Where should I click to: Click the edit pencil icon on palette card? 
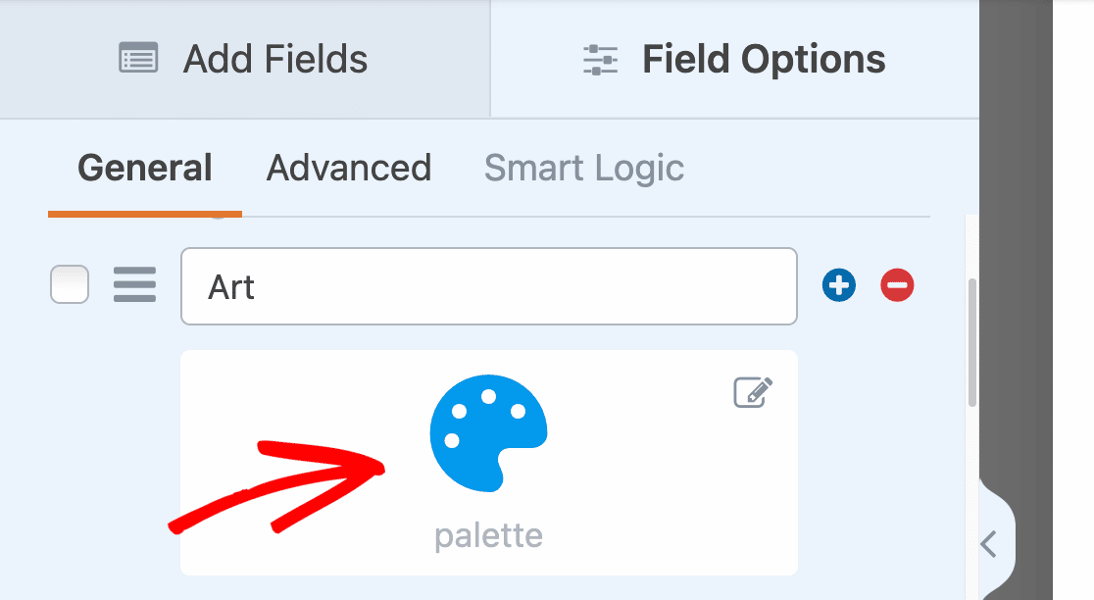753,393
